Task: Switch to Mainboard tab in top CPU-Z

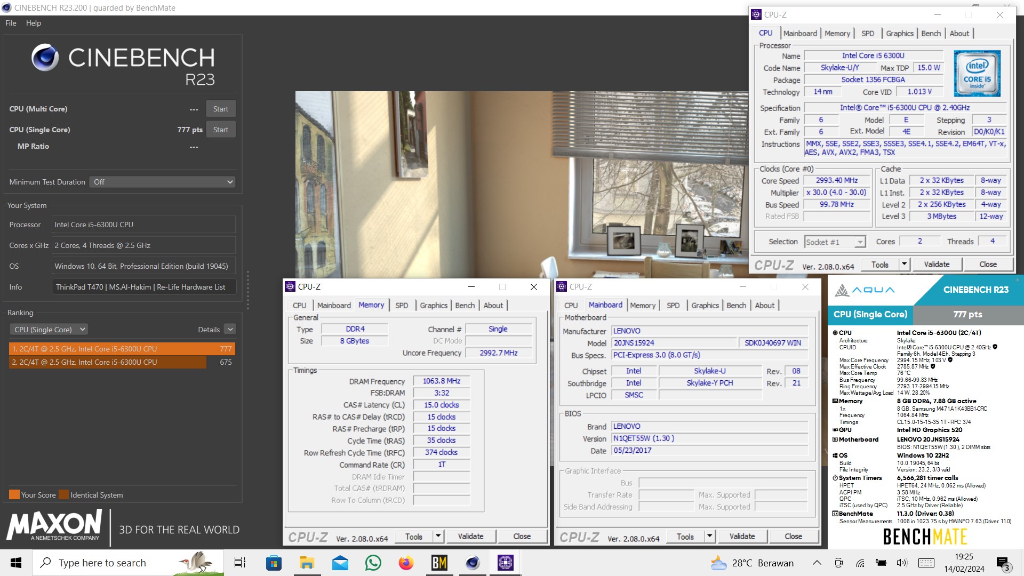Action: click(x=799, y=33)
